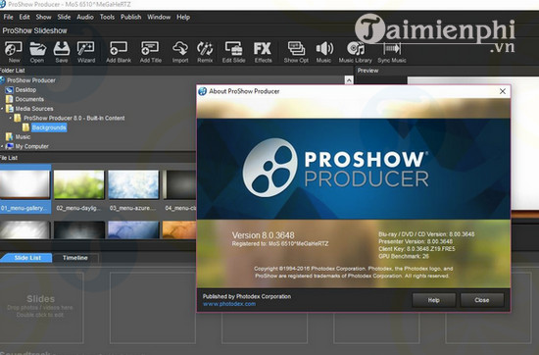Viewport: 539px width, 355px height.
Task: Select the Backgrounds folder in tree
Action: [49, 127]
